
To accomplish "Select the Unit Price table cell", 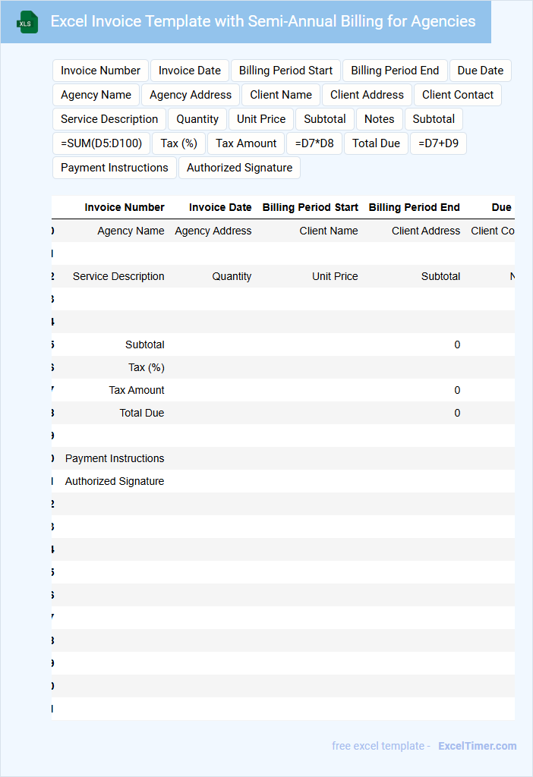I will point(335,276).
